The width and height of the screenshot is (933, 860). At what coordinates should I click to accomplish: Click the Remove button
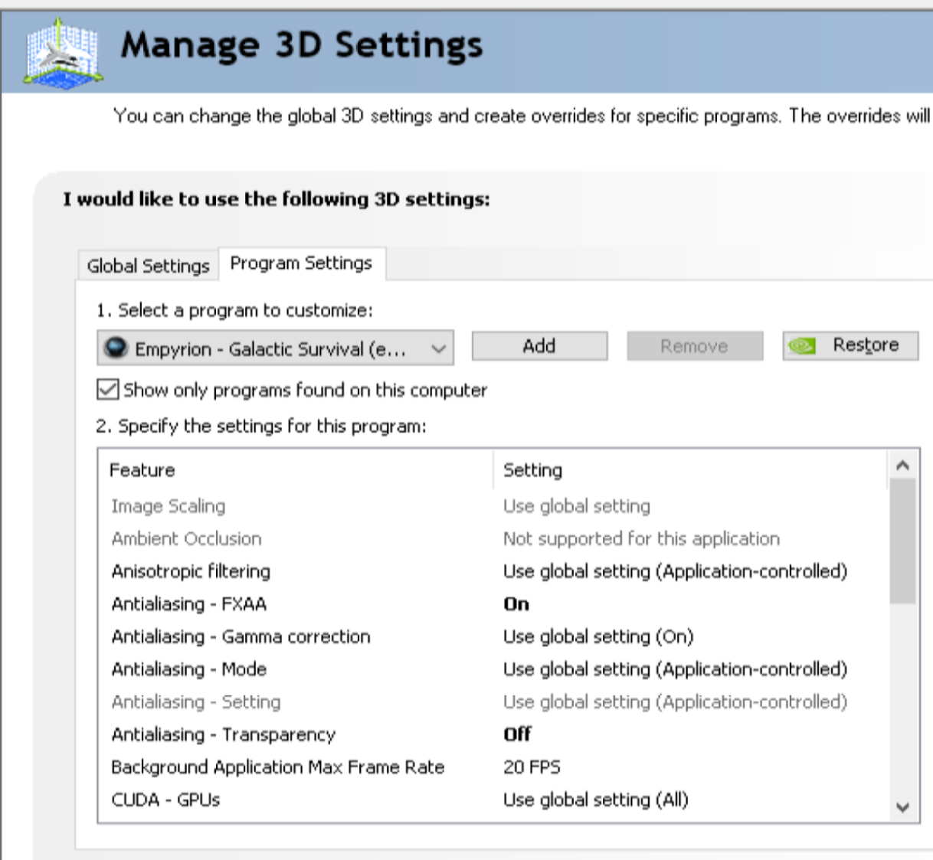(x=694, y=346)
